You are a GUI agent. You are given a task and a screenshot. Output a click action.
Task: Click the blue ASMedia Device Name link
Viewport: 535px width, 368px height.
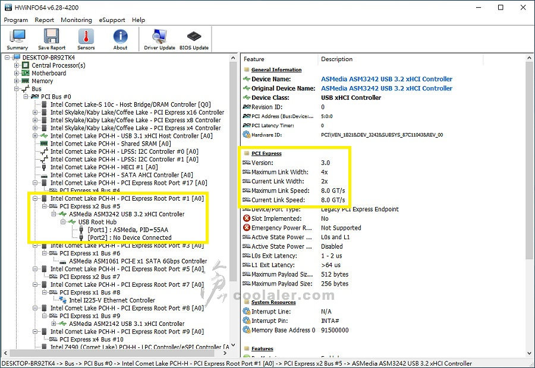click(386, 79)
